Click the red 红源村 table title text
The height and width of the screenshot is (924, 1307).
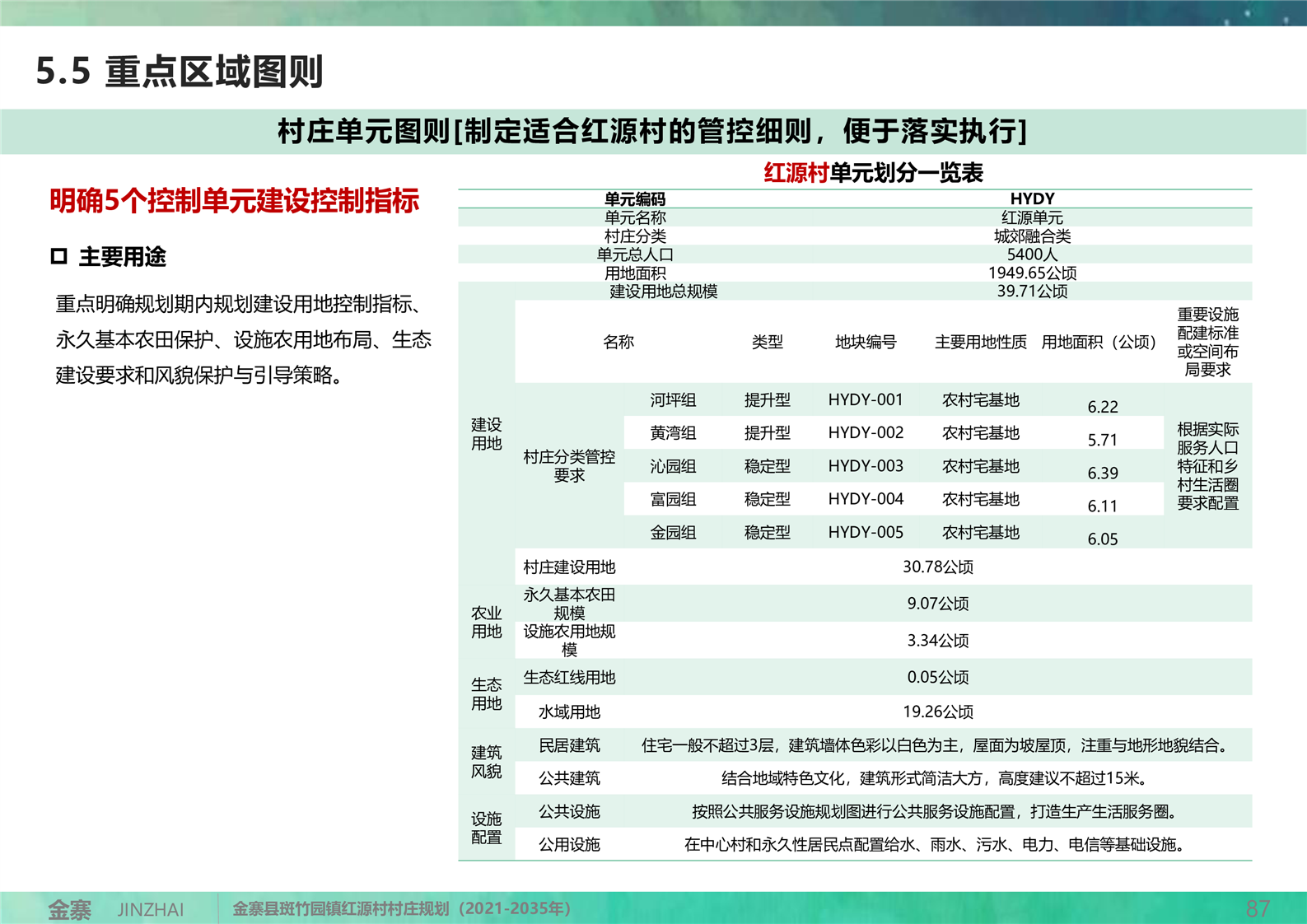point(796,173)
